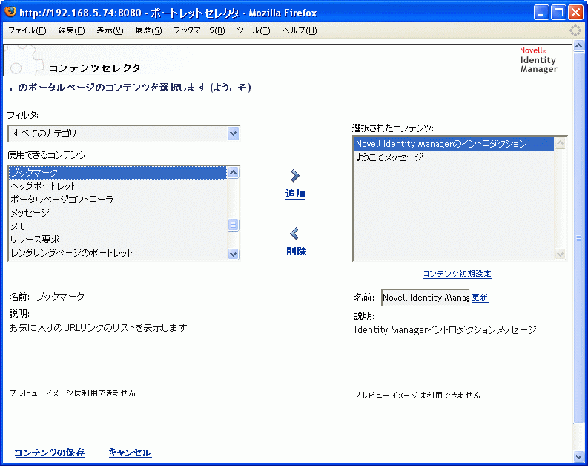This screenshot has height=466, width=588.
Task: Open the ファイル(F) menu
Action: pos(27,30)
